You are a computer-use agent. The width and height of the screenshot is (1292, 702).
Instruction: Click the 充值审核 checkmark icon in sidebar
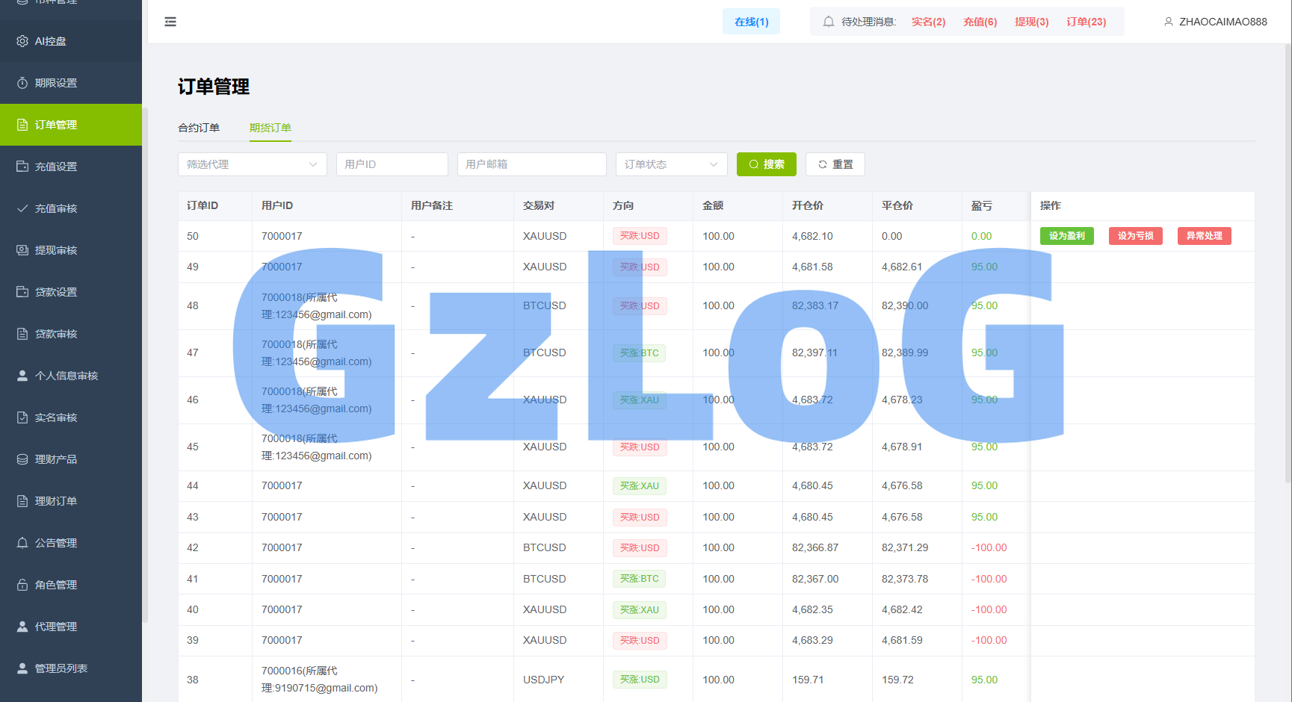pyautogui.click(x=22, y=208)
